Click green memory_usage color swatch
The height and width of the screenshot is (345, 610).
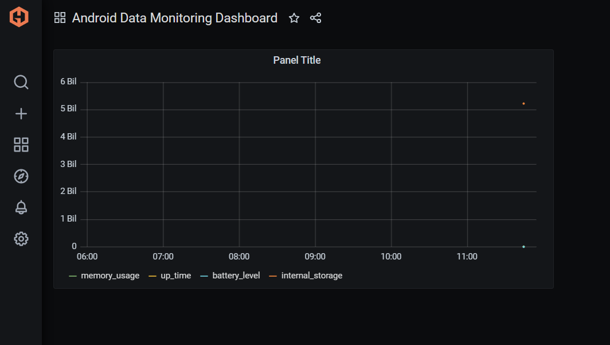(x=73, y=276)
